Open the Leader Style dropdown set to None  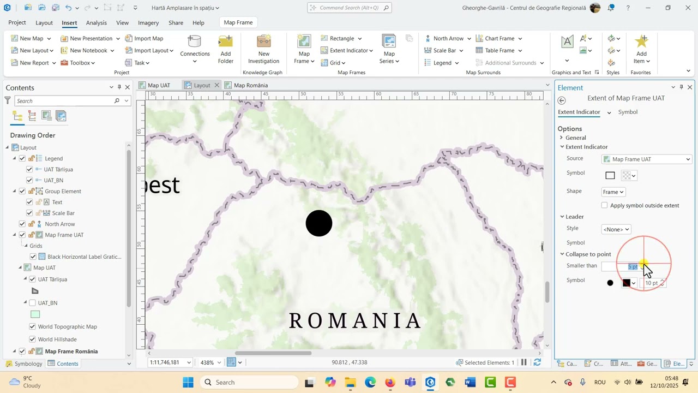(616, 229)
